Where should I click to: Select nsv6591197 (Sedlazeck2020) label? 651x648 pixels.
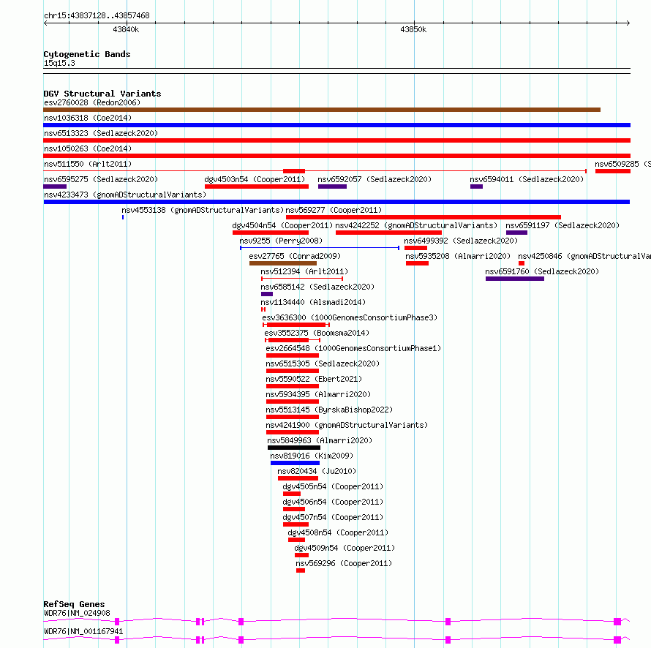(x=562, y=225)
